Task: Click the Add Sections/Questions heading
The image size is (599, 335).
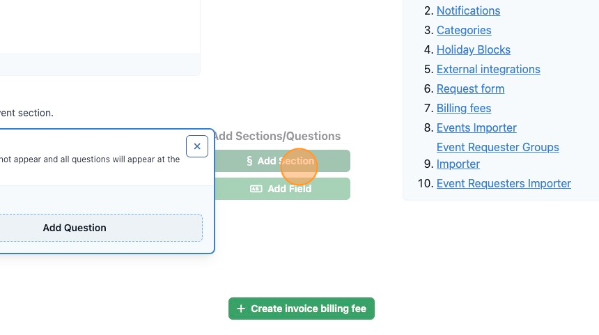Action: 277,136
